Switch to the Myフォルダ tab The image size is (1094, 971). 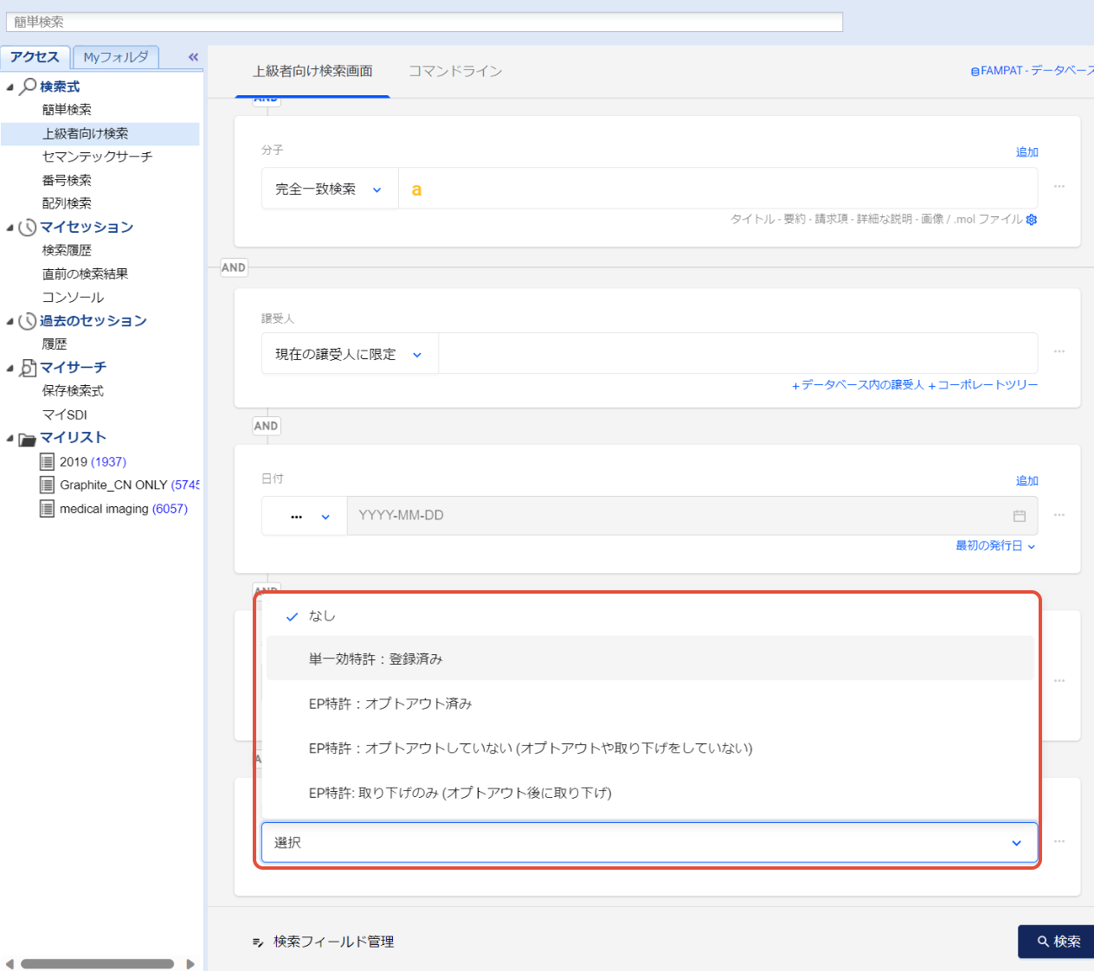116,57
